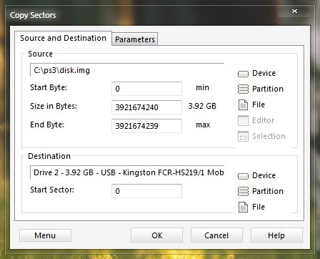Choose Partition icon under Source
Image resolution: width=320 pixels, height=259 pixels.
point(243,89)
